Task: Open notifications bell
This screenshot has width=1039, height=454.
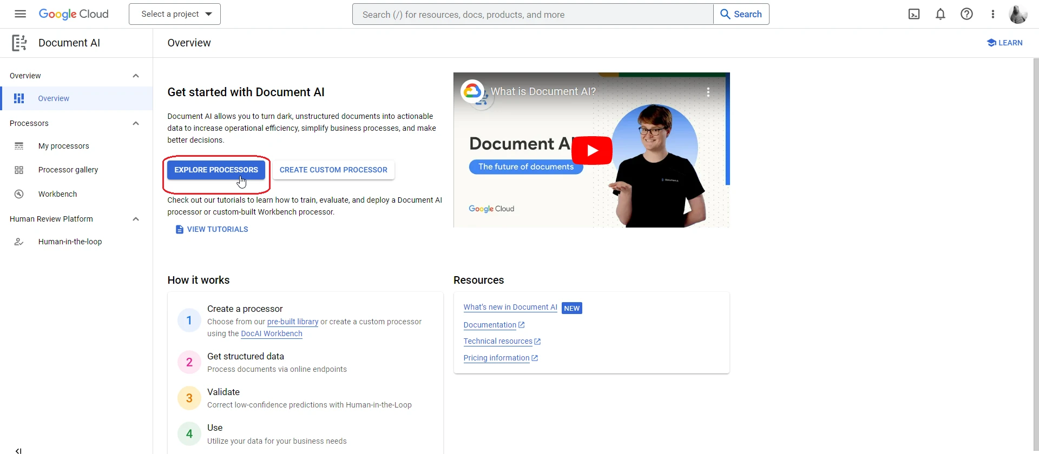Action: coord(941,14)
